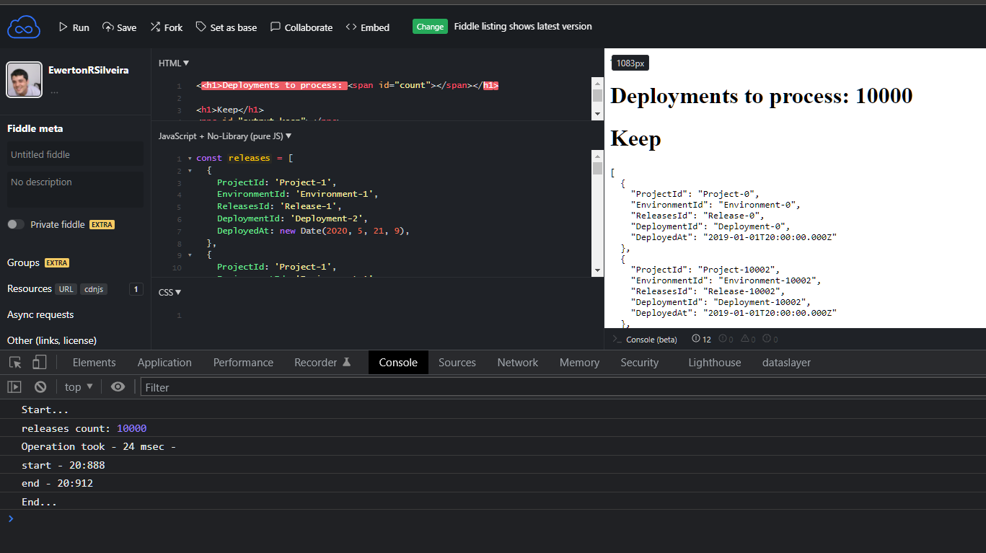Expand the Resources section
This screenshot has width=986, height=553.
coord(30,288)
